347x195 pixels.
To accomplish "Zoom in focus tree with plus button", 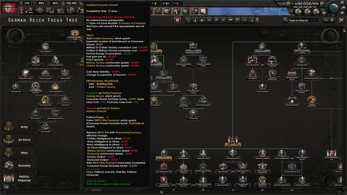I will pos(332,20).
